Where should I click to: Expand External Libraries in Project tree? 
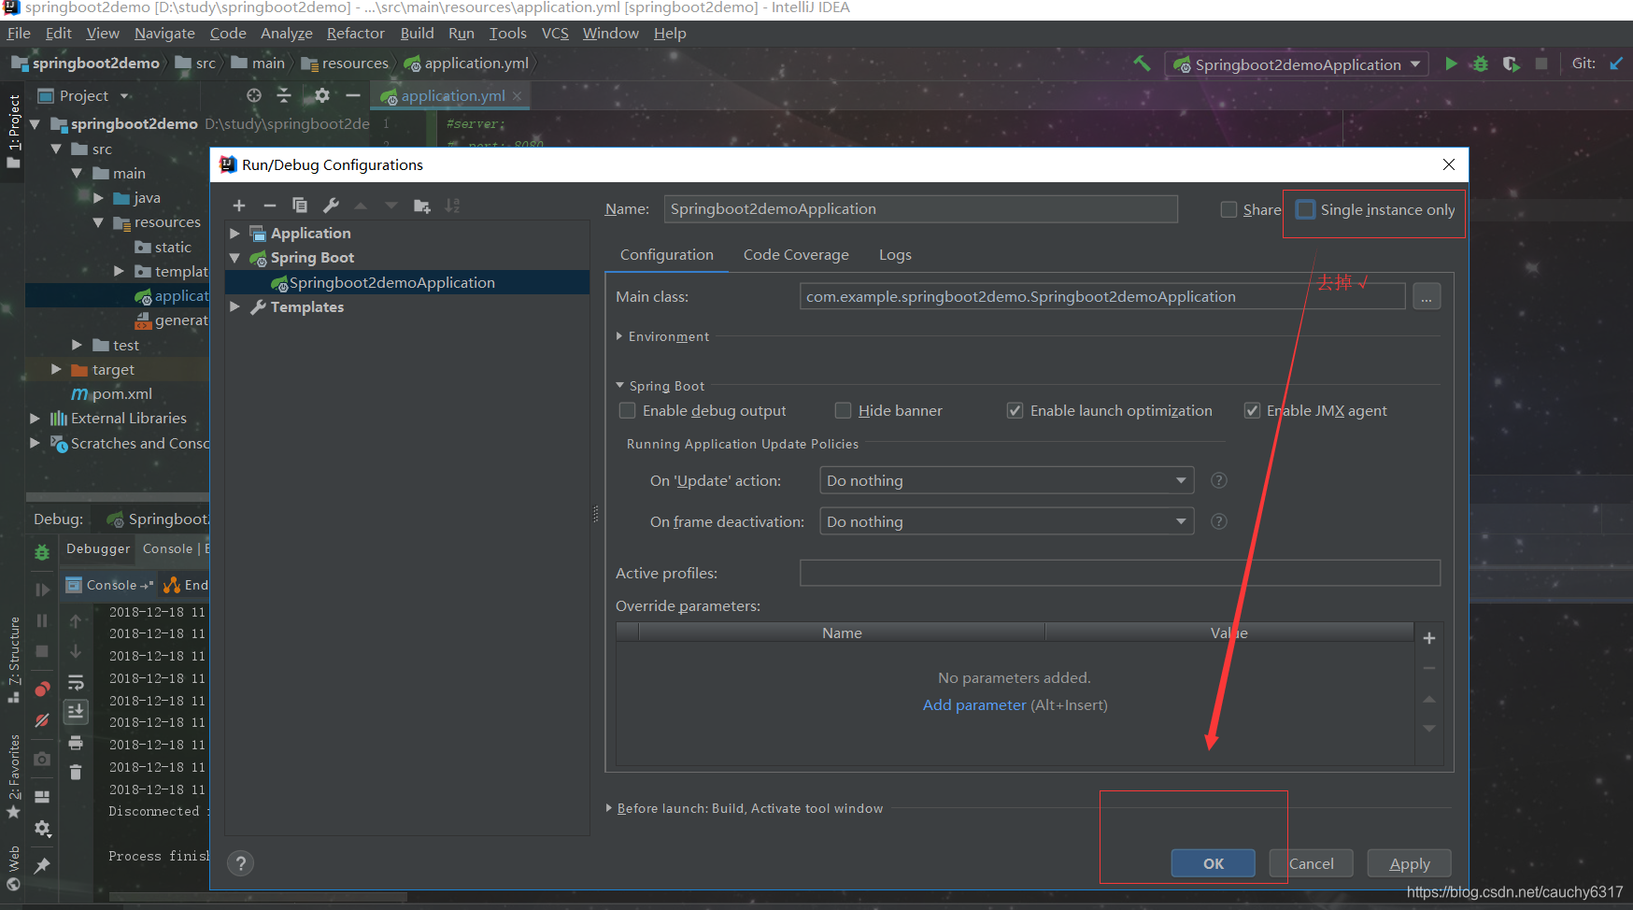click(35, 419)
